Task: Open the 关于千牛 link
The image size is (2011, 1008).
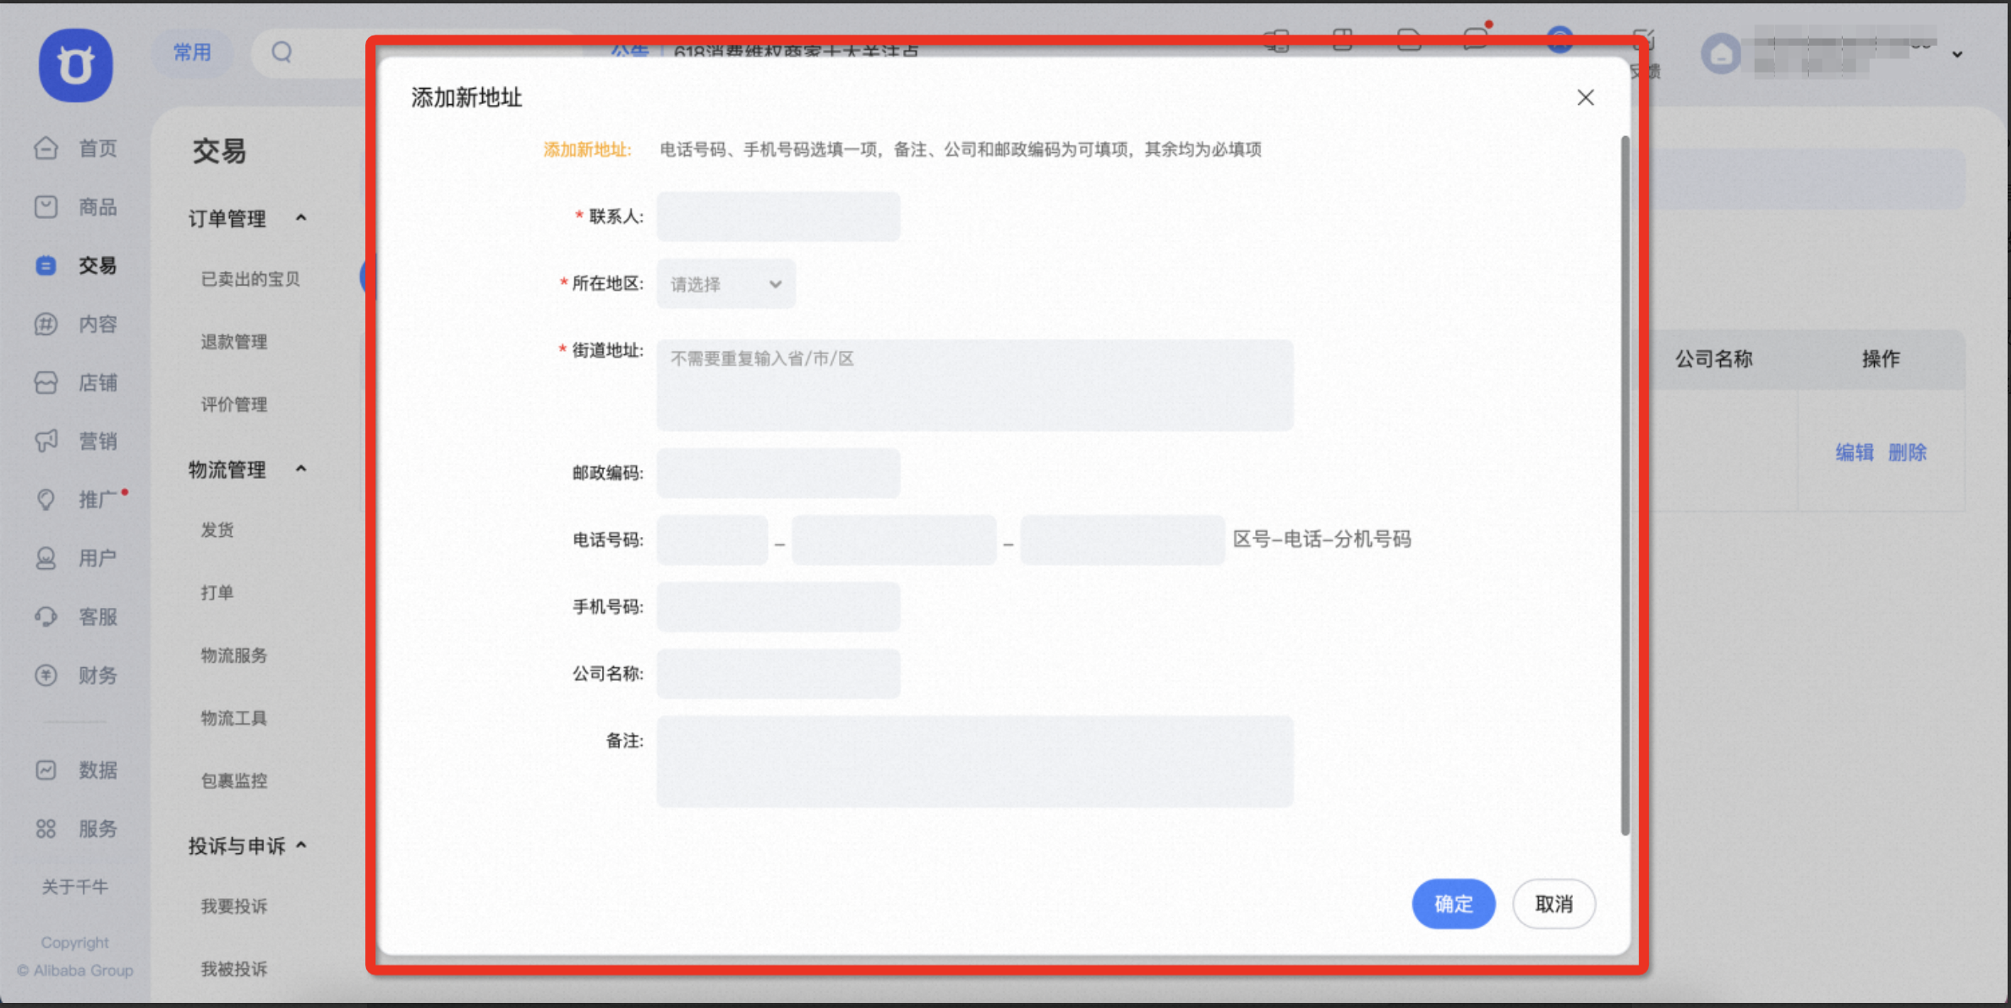Action: coord(75,886)
